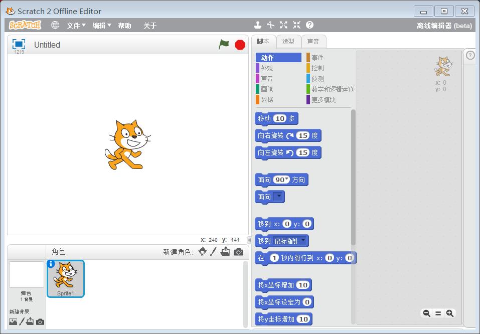This screenshot has width=480, height=334.
Task: Click the 帮助 menu item
Action: (124, 26)
